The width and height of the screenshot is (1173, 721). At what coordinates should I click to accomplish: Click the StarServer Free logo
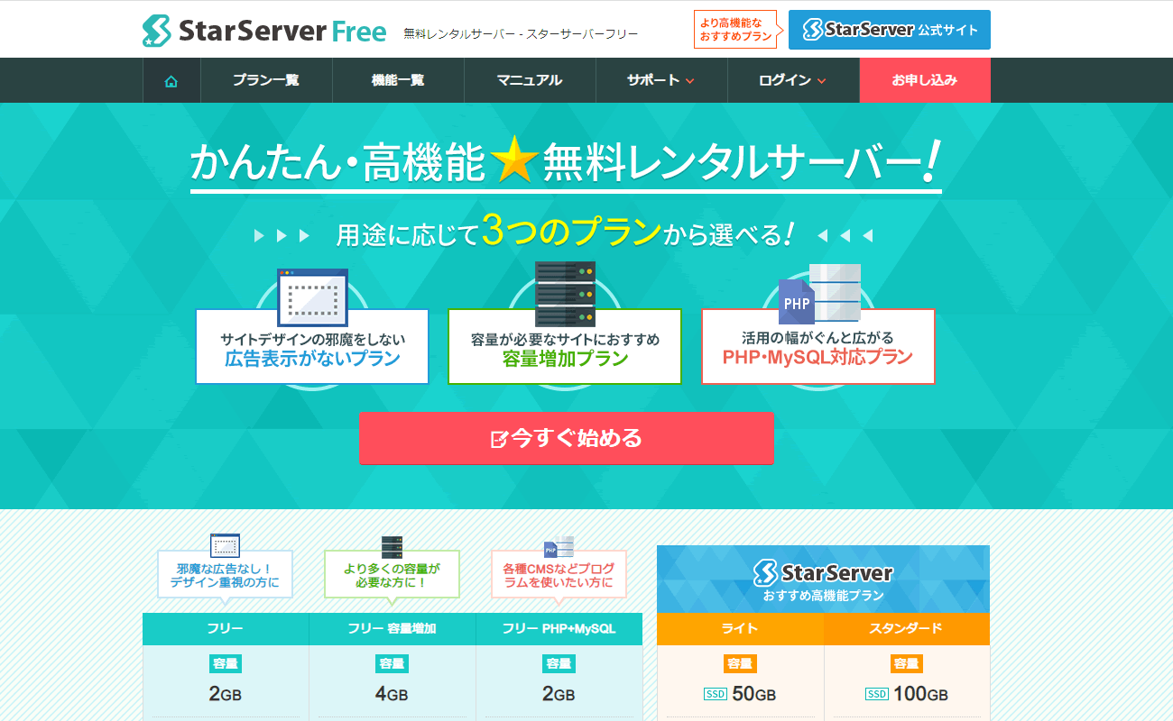(x=264, y=31)
